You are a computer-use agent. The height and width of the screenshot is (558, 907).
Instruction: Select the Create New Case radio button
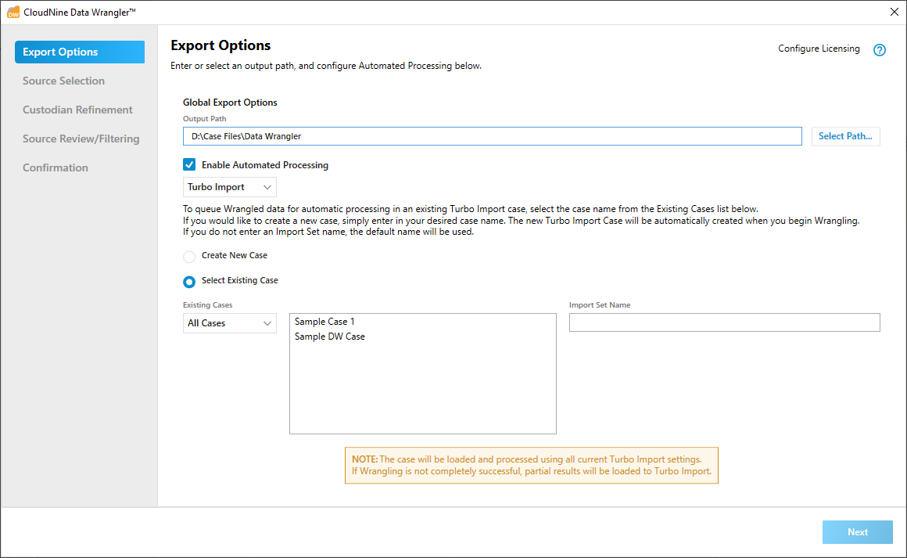point(189,257)
